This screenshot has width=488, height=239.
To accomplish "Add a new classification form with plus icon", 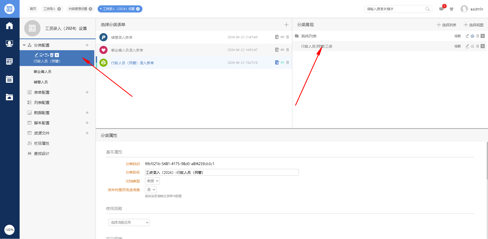I will (x=286, y=25).
